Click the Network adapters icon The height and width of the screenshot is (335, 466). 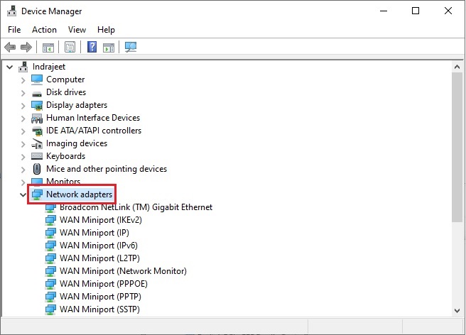coord(37,194)
